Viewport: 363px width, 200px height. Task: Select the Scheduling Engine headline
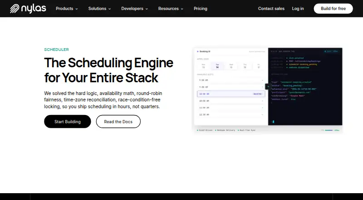[x=108, y=70]
